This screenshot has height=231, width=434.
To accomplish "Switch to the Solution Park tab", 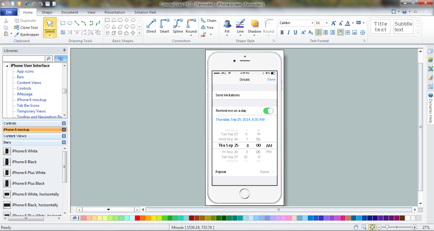I will pyautogui.click(x=145, y=12).
